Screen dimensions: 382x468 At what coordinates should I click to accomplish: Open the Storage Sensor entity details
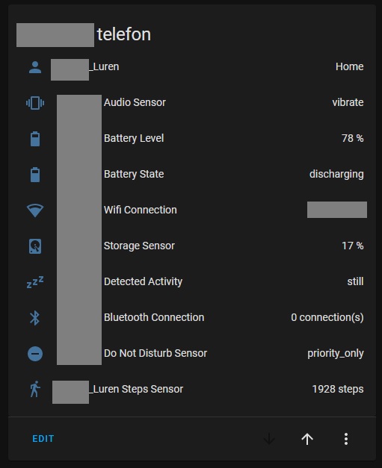click(195, 246)
